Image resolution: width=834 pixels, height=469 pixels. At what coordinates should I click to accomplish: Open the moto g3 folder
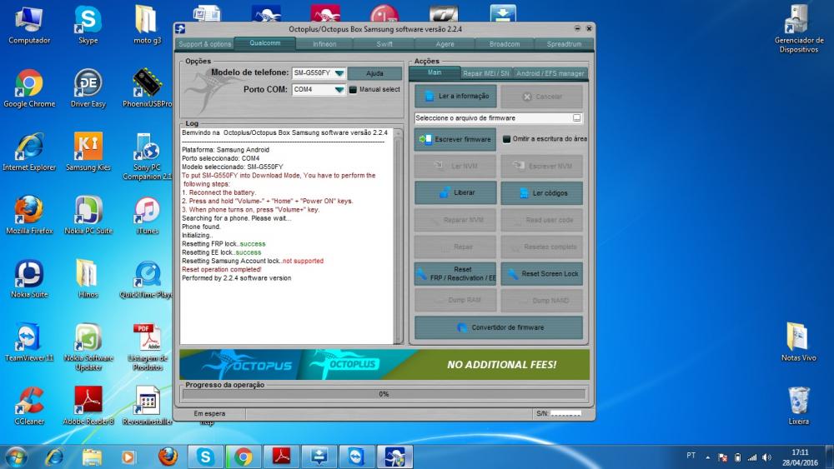coord(147,26)
